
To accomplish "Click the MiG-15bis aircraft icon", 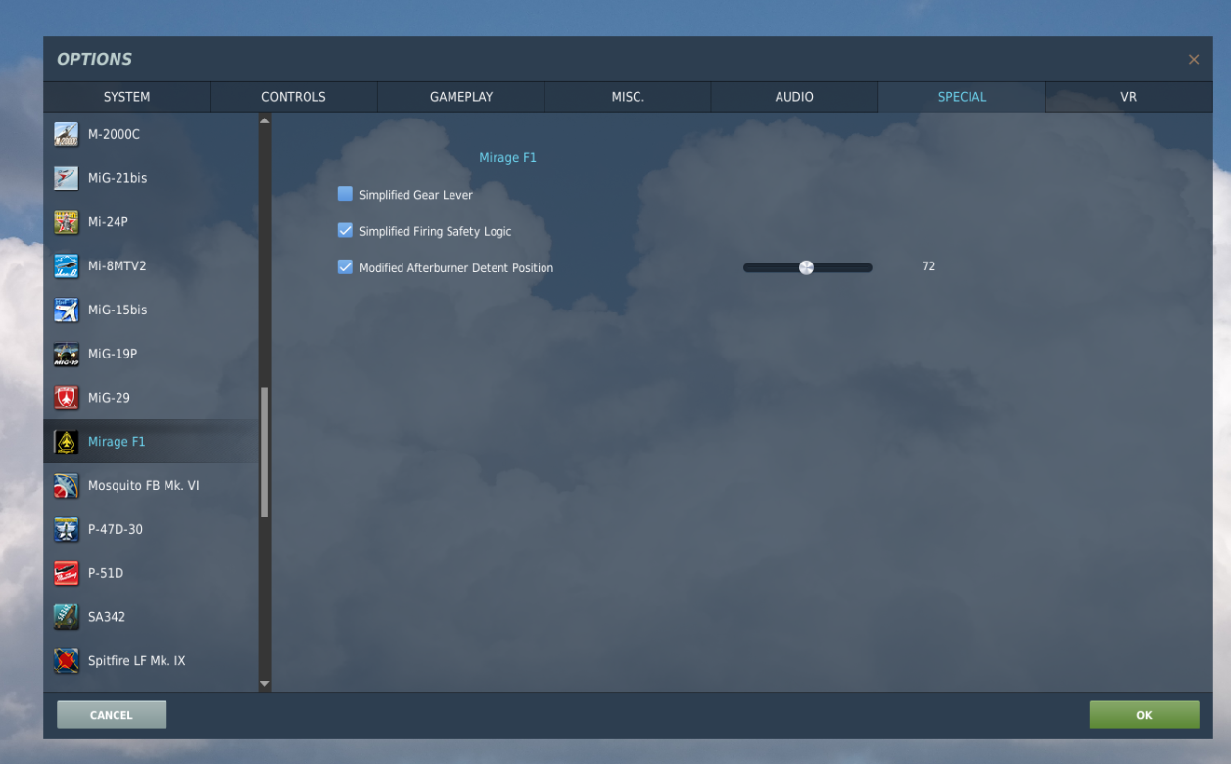I will coord(66,310).
